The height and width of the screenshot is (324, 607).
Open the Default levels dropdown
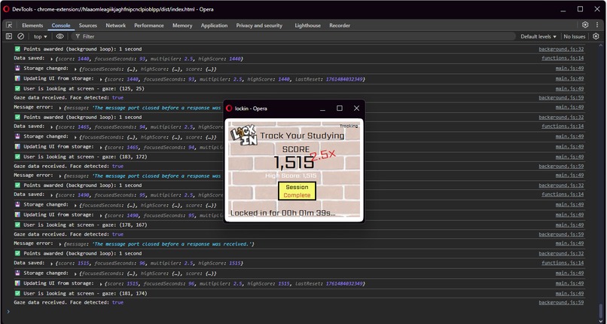point(538,36)
